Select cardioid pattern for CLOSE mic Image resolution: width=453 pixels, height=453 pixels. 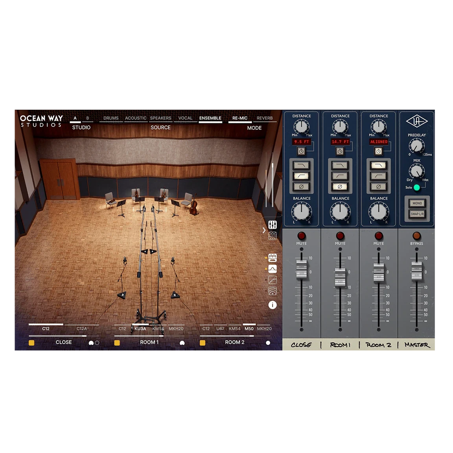tap(91, 343)
